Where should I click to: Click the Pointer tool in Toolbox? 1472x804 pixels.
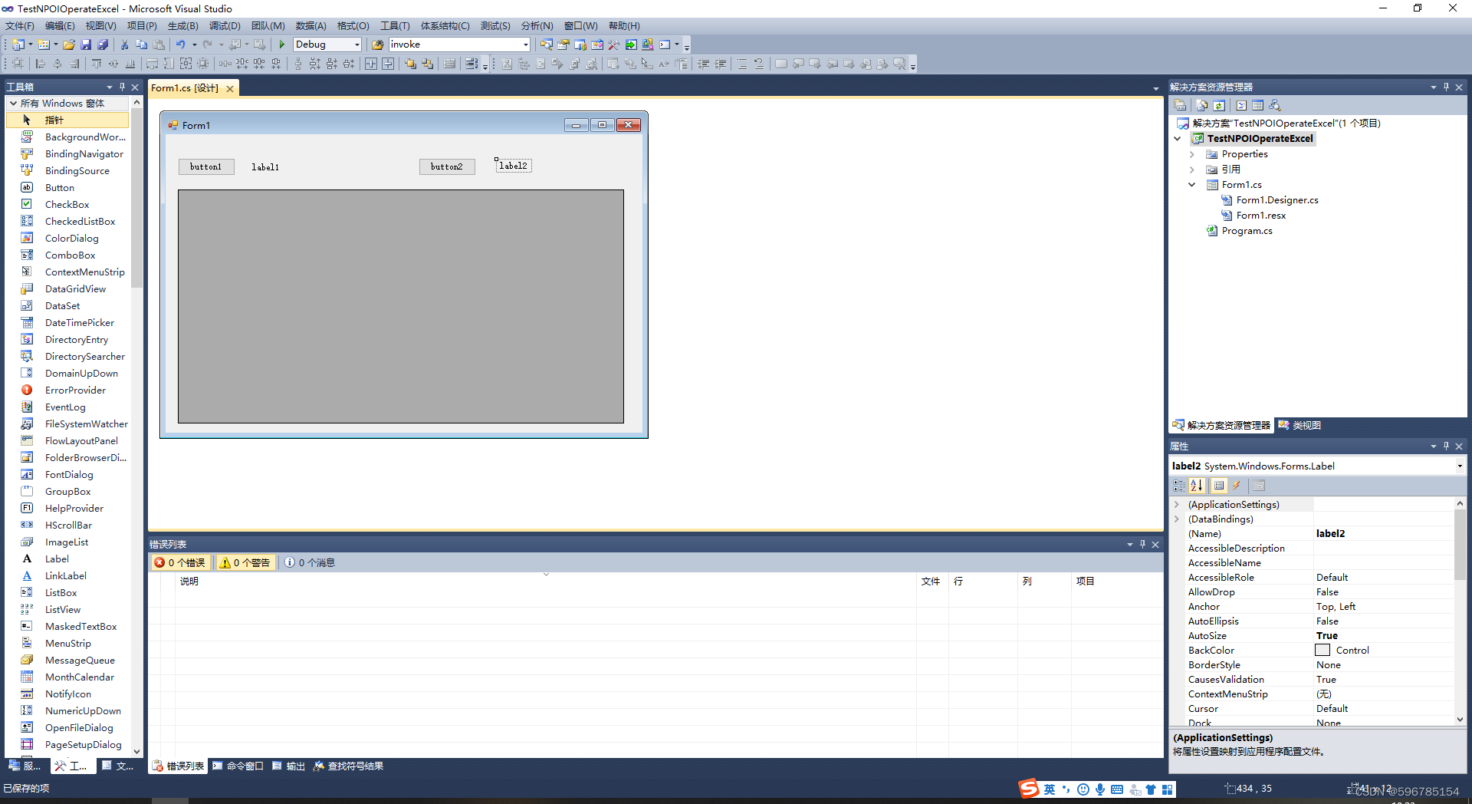pyautogui.click(x=67, y=120)
